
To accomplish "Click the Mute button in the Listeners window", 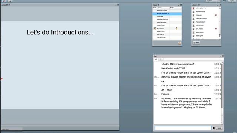I will tap(196, 43).
